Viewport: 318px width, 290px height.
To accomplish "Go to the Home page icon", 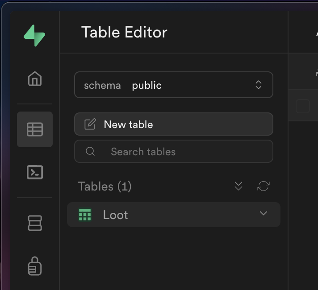I will (x=35, y=79).
